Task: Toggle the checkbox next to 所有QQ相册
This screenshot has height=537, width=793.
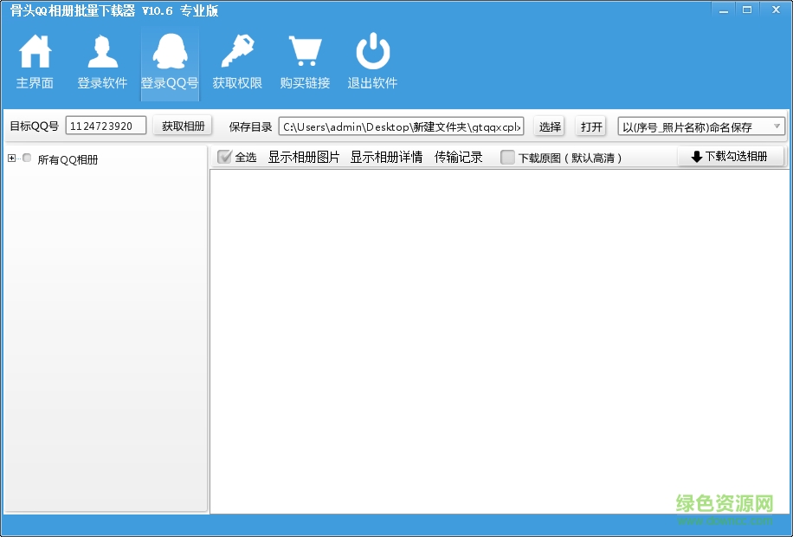Action: pyautogui.click(x=27, y=159)
